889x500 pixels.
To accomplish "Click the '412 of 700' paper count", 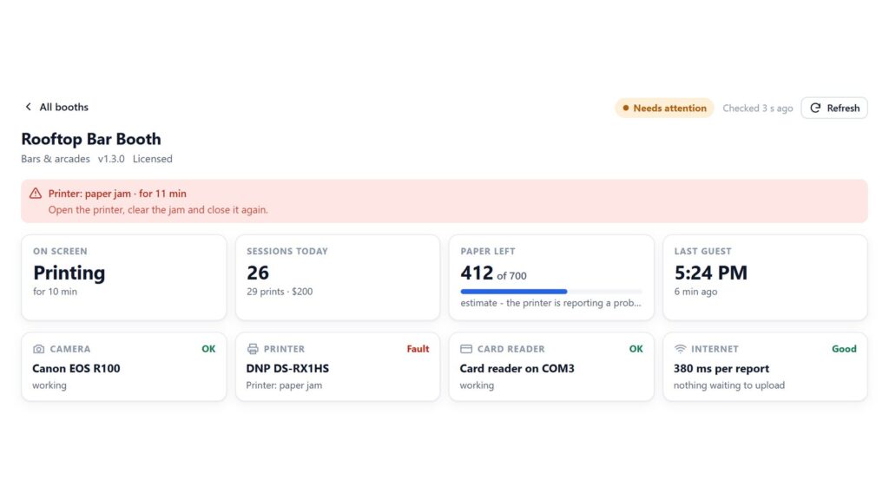I will (493, 273).
